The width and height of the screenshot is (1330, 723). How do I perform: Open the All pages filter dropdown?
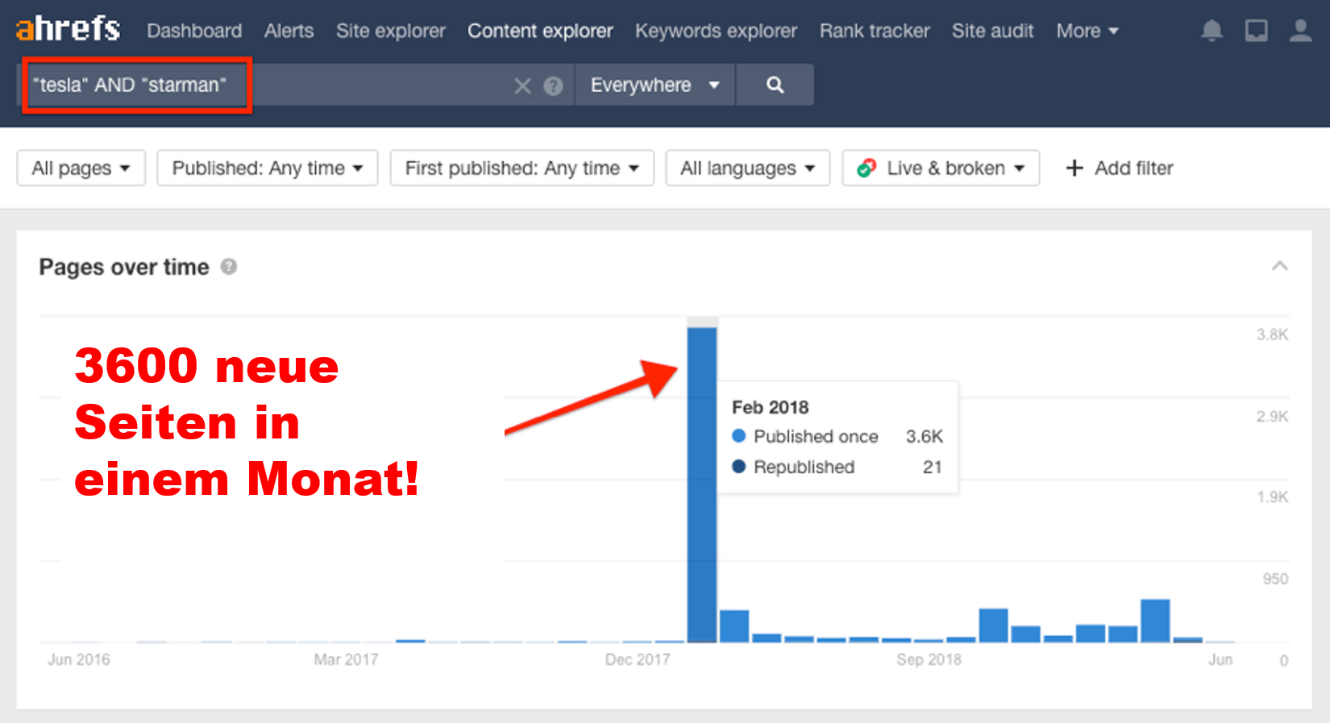tap(81, 168)
